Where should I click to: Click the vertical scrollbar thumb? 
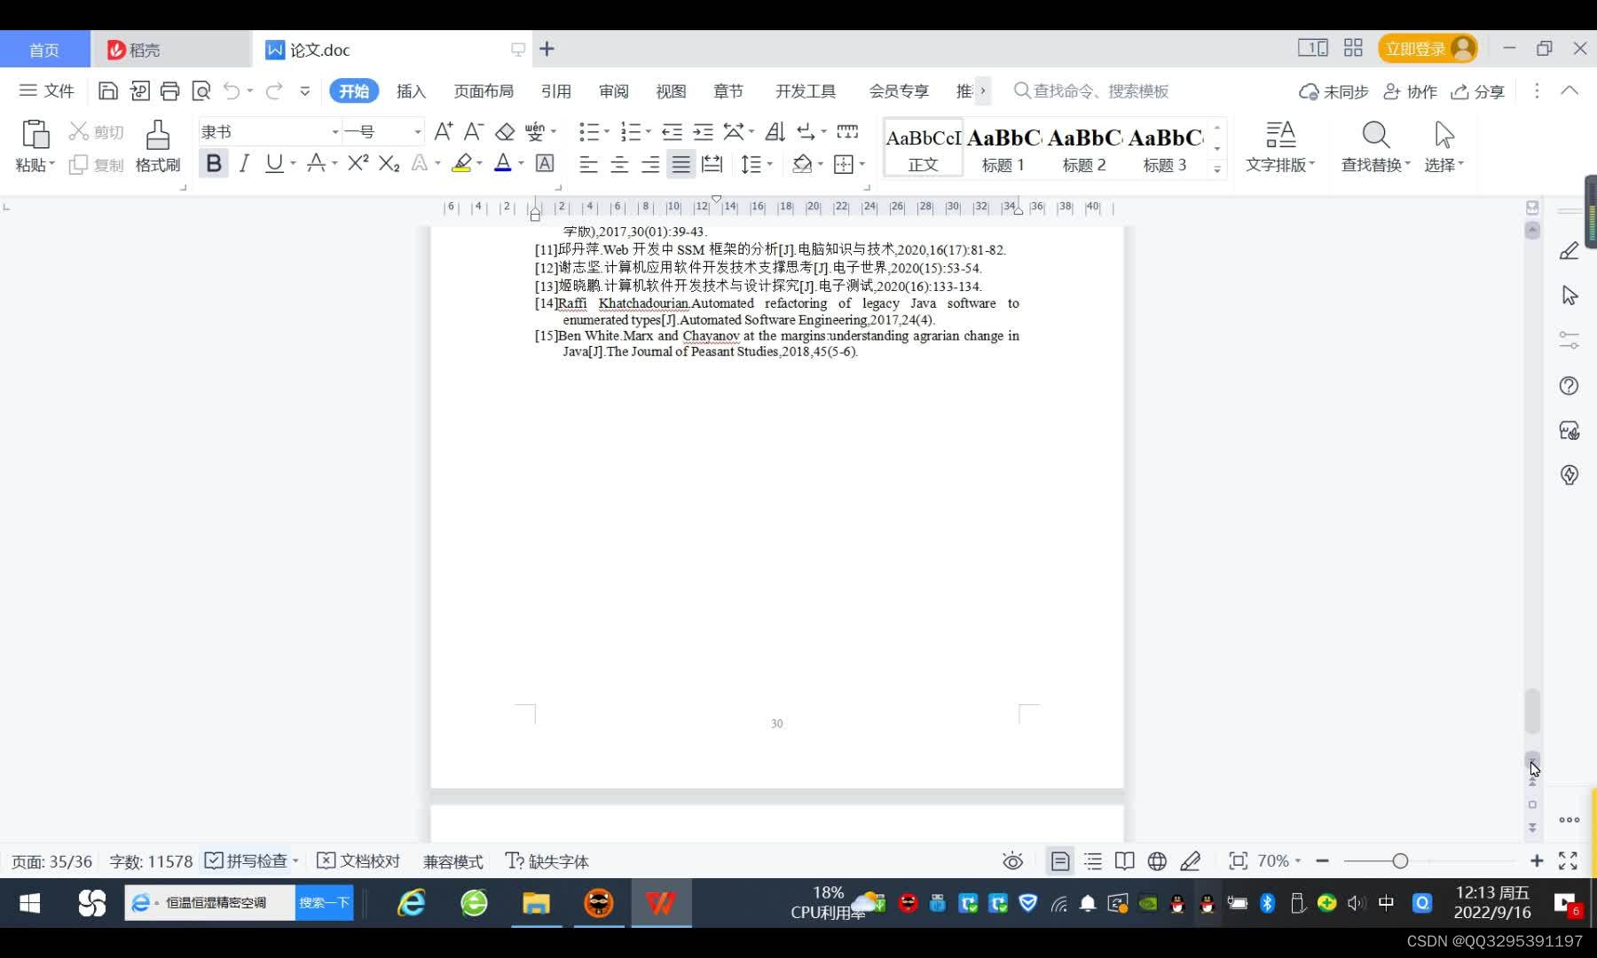(1532, 711)
